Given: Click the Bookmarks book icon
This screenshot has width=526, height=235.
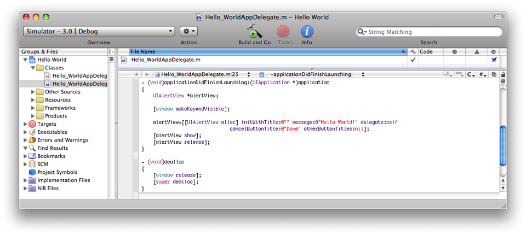Looking at the screenshot, I should pyautogui.click(x=32, y=156).
